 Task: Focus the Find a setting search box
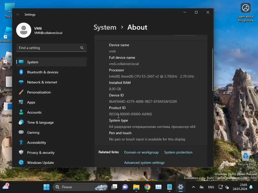(x=51, y=48)
